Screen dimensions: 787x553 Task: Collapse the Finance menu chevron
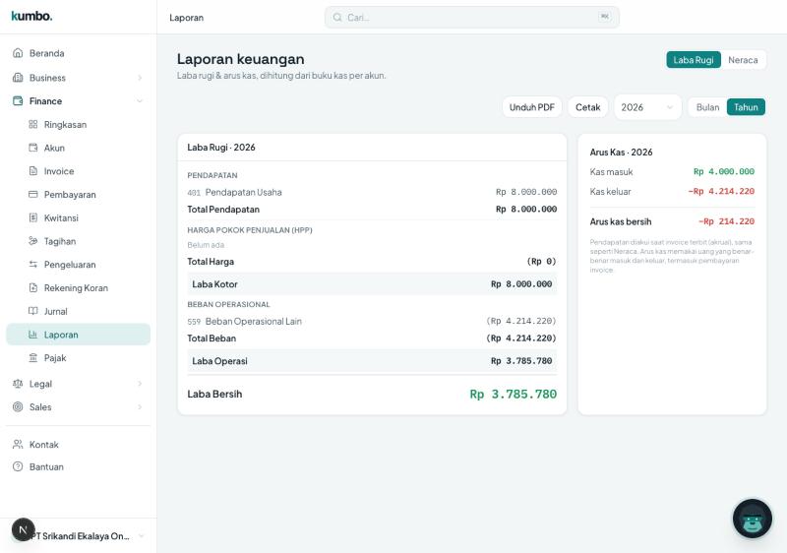tap(140, 101)
